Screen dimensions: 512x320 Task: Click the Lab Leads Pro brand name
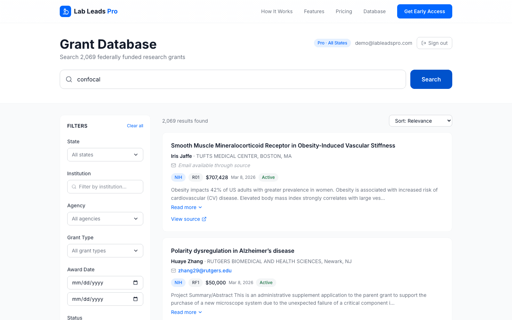[96, 11]
